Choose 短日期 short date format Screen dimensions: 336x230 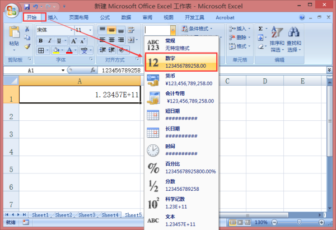pyautogui.click(x=181, y=115)
